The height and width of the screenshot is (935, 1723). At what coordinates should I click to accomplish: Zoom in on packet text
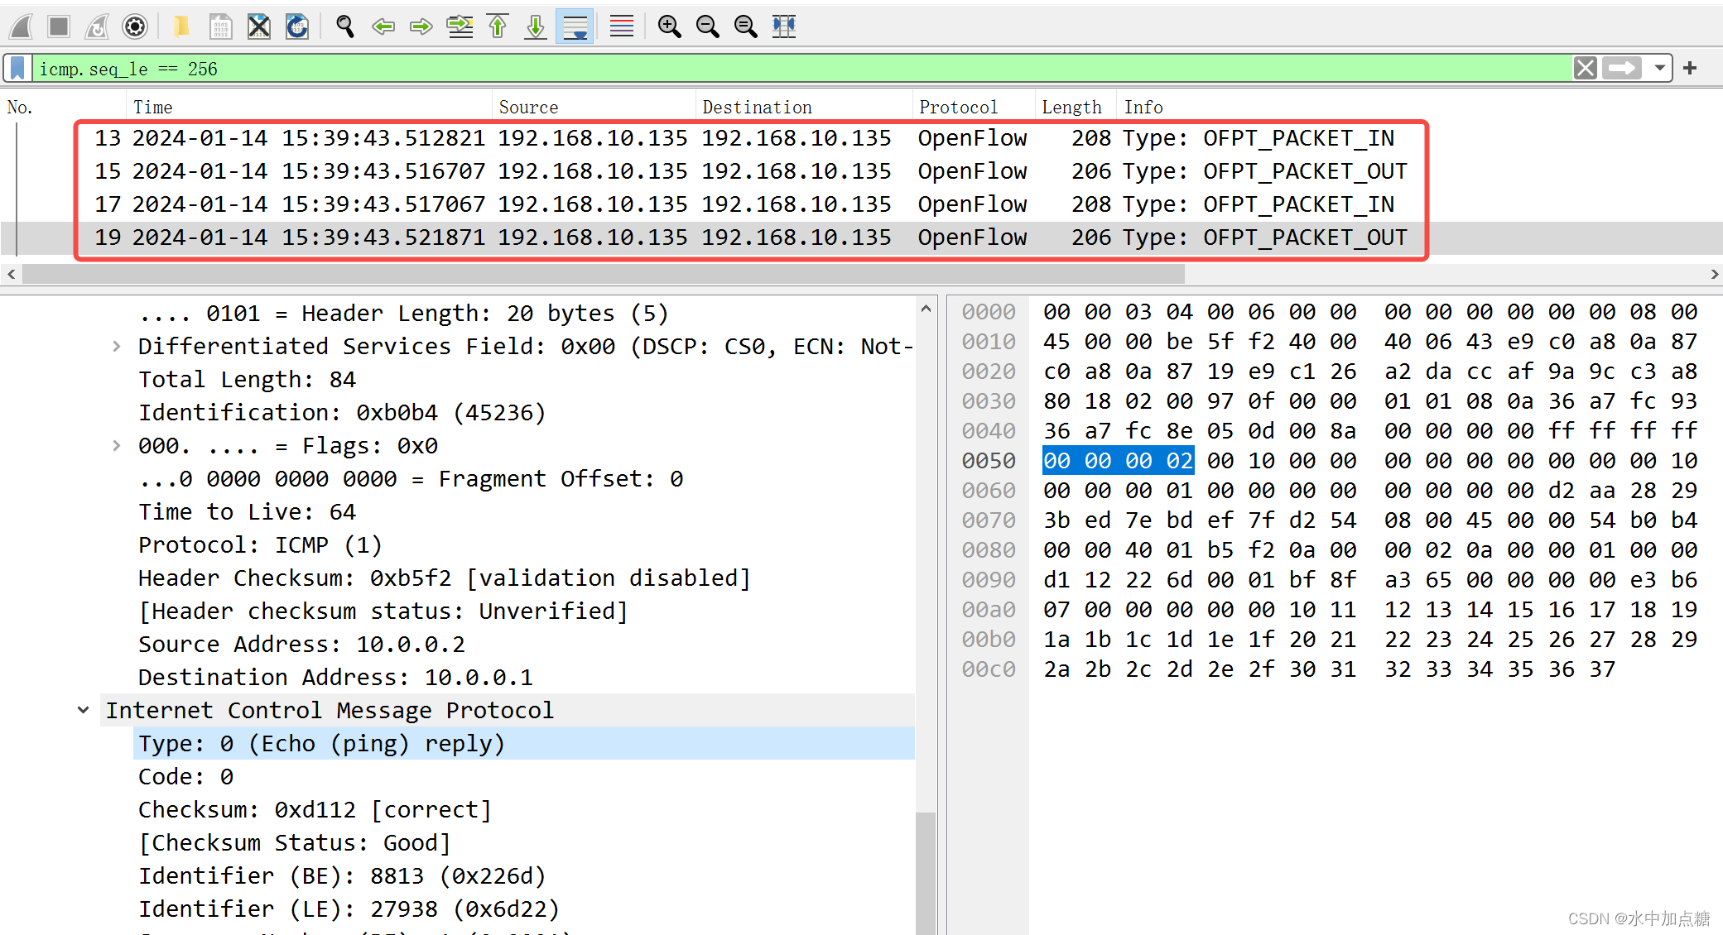[x=669, y=26]
